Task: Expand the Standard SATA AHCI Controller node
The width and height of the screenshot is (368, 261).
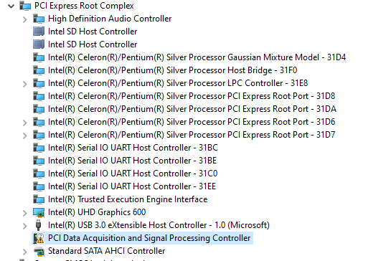Action: [24, 252]
